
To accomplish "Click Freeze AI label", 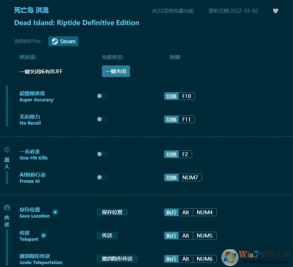I will 29,181.
